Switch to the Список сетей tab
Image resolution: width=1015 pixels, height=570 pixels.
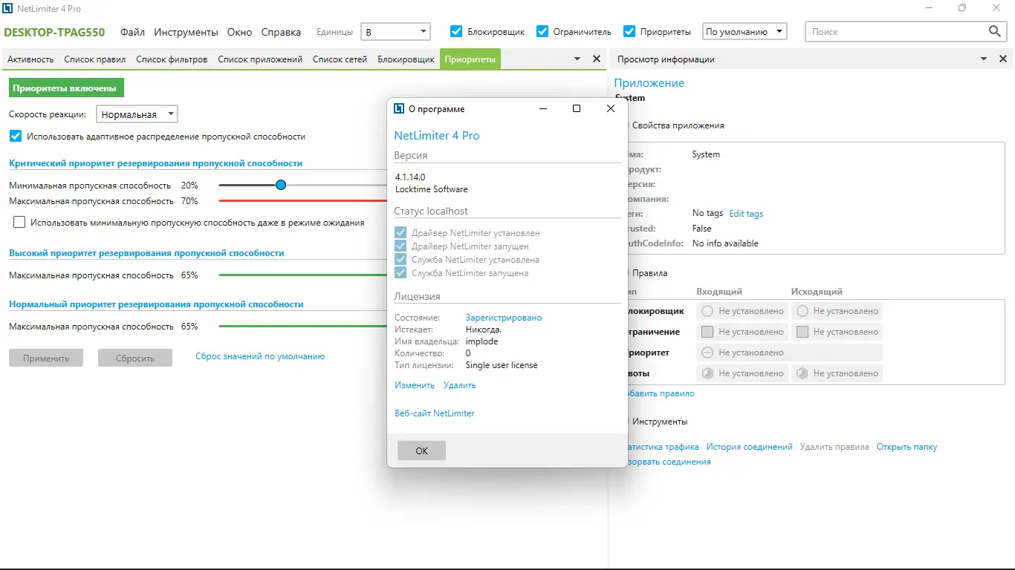coord(340,59)
